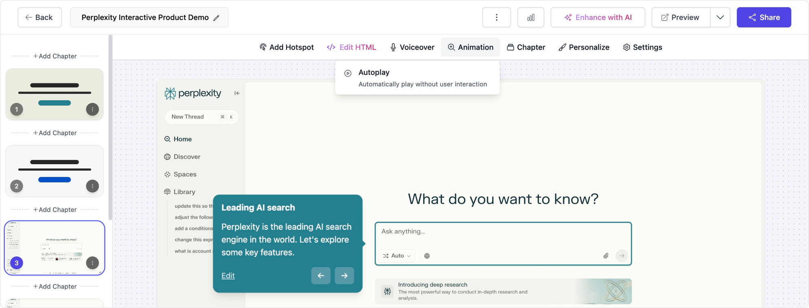The width and height of the screenshot is (809, 308).
Task: Open Spaces in Perplexity sidebar
Action: (x=180, y=174)
